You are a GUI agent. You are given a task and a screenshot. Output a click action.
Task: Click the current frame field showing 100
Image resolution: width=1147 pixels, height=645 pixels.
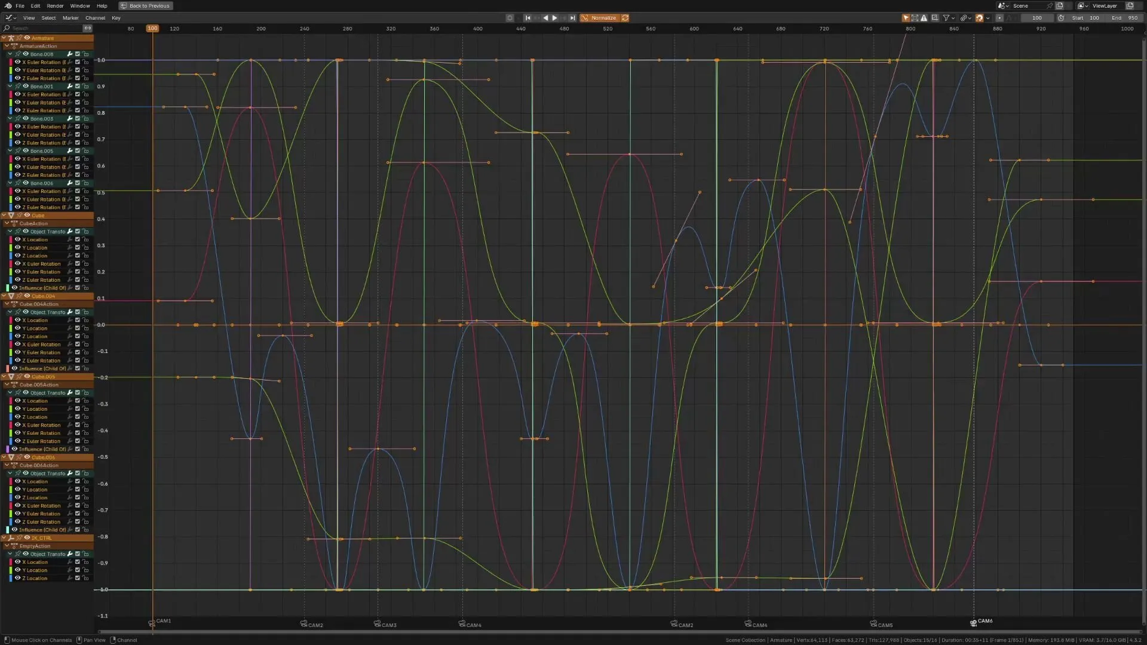[1037, 18]
